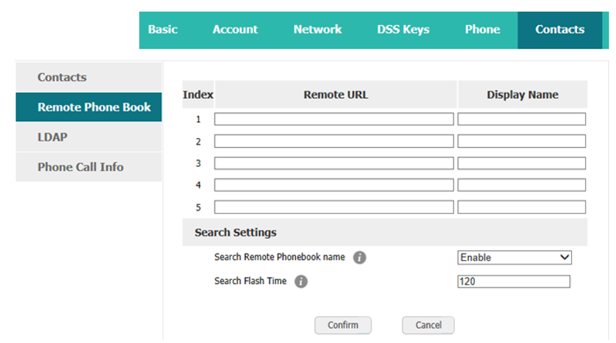Viewport: 616px width, 343px height.
Task: Click Display Name field for index 2
Action: tap(522, 141)
